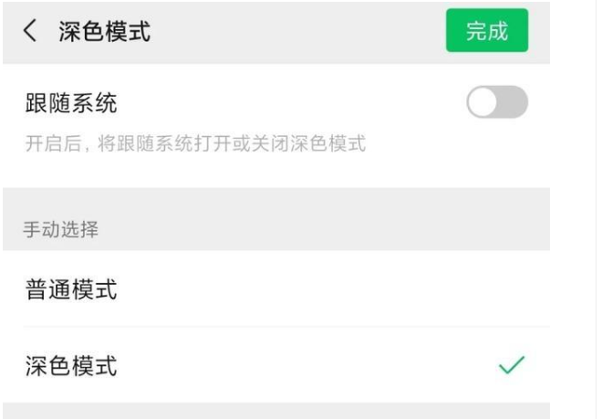Viewport: 602px width, 419px height.
Task: Click the description text under 跟随系统
Action: [194, 144]
